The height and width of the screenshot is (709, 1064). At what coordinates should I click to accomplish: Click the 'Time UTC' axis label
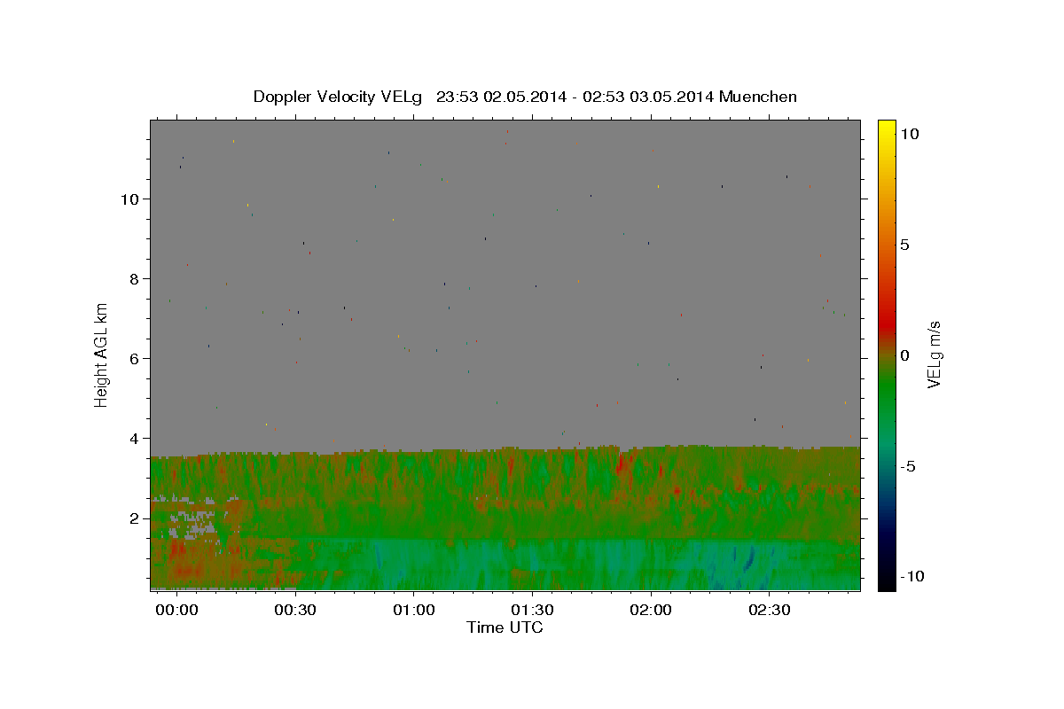[505, 627]
